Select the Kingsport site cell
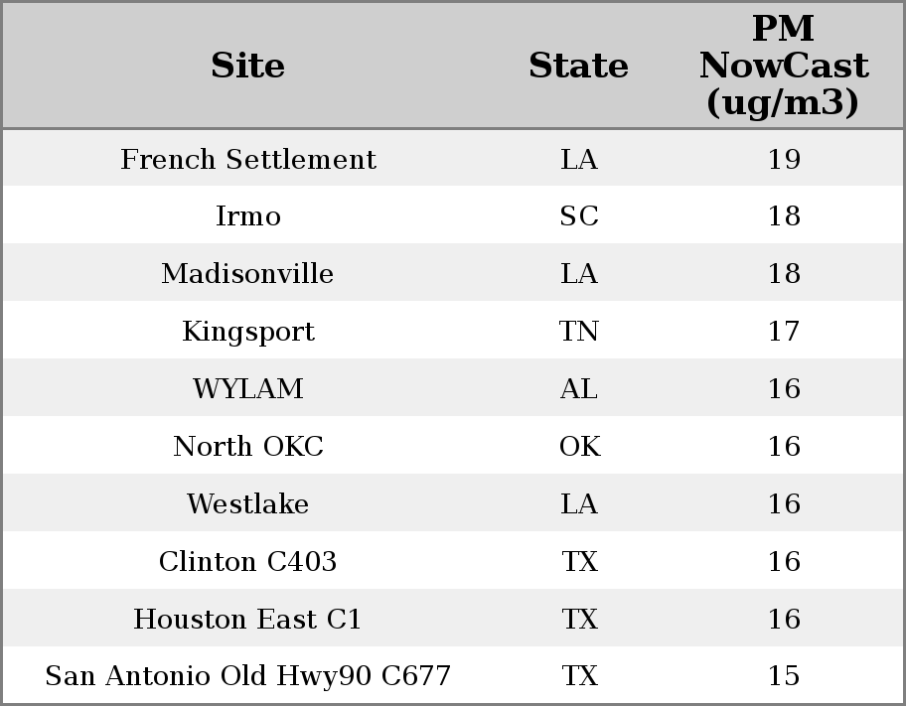Screen dimensions: 906x706 point(248,331)
